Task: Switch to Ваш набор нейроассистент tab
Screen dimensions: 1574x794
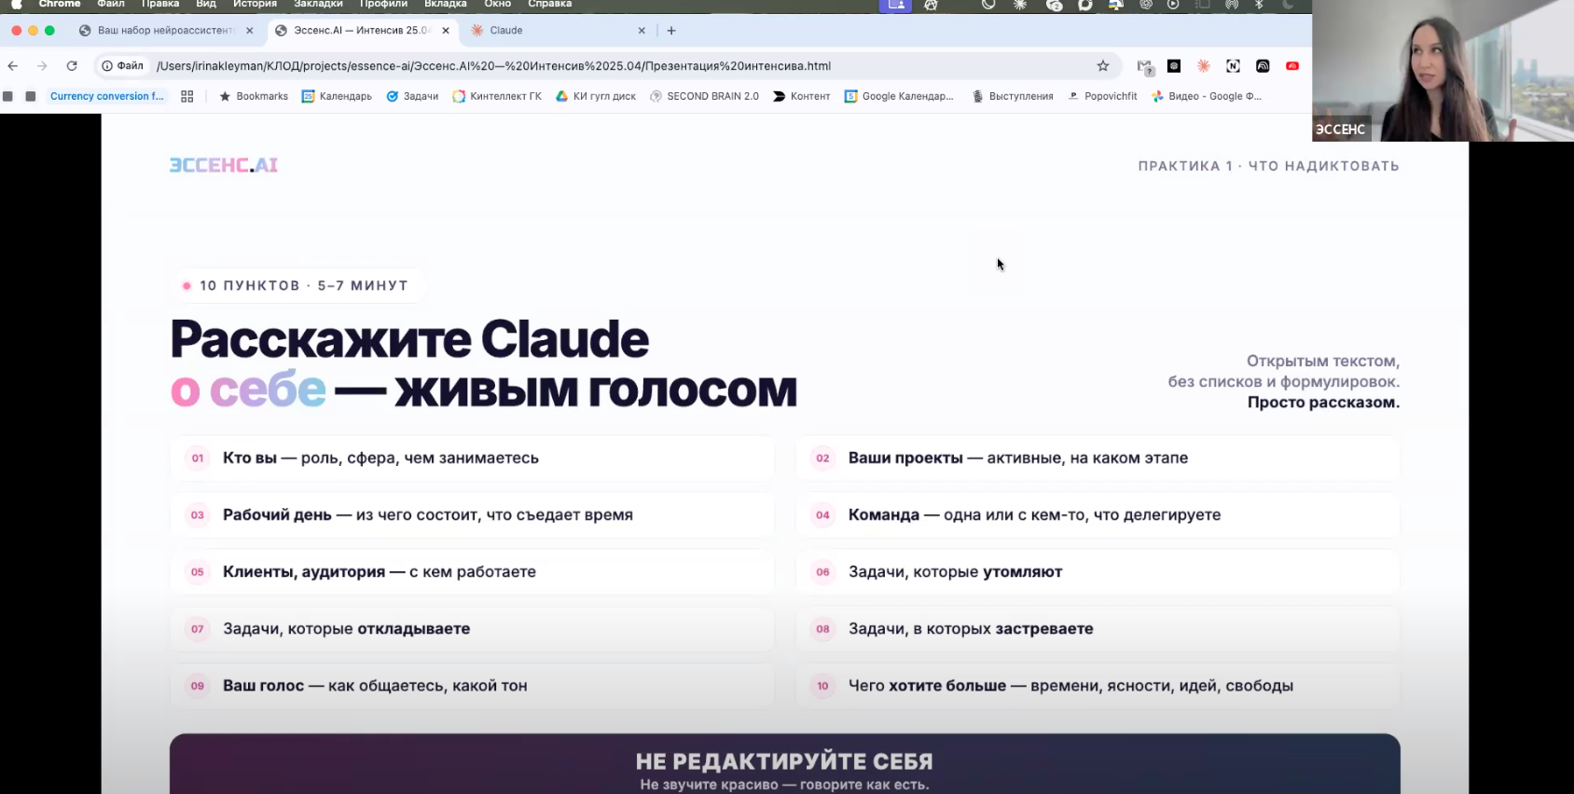Action: point(165,31)
